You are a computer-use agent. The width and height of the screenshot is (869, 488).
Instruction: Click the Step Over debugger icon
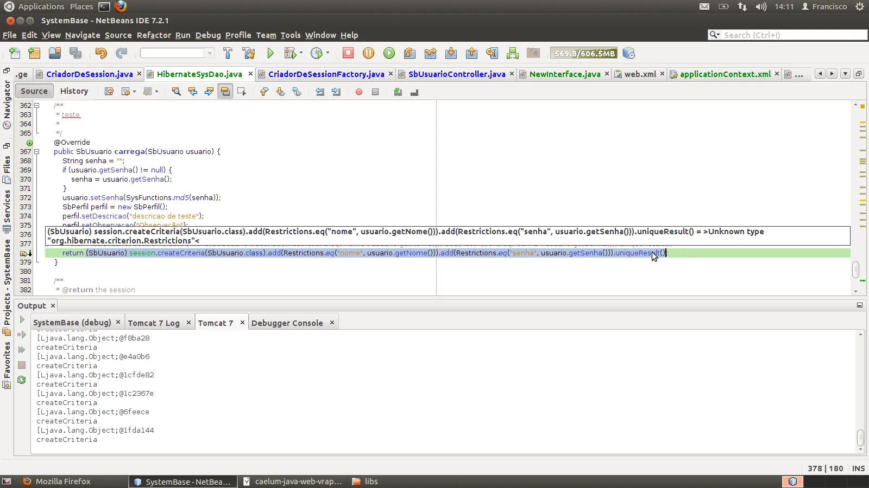(410, 53)
